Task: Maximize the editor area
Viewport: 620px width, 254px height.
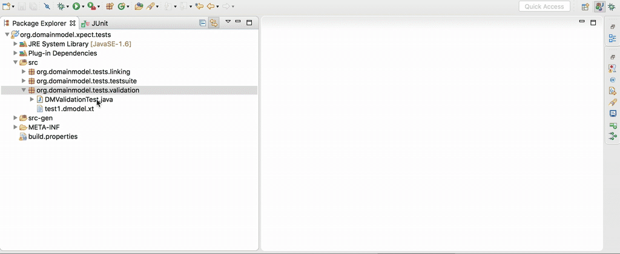Action: [593, 22]
